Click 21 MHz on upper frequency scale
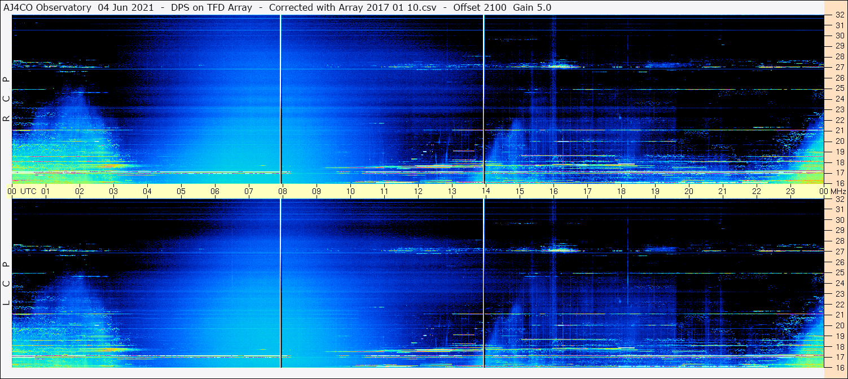This screenshot has height=379, width=848. [x=839, y=130]
